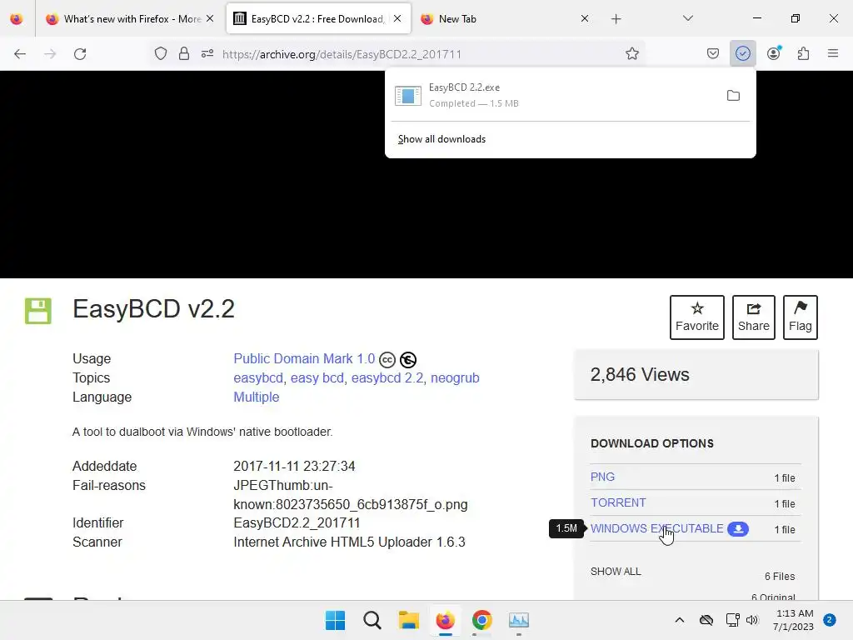Open the Windows Start menu
Screen dimensions: 853x640
tap(335, 620)
